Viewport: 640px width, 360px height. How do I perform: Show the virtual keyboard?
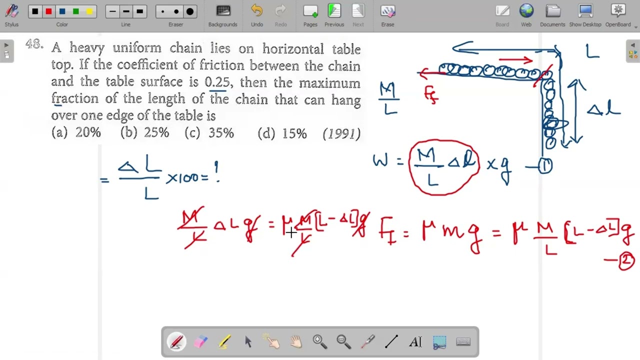coord(463,342)
